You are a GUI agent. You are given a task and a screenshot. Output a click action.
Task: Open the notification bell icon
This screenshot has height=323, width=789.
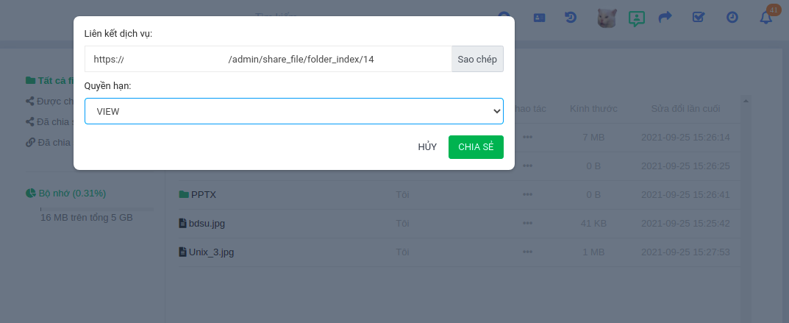pos(766,17)
